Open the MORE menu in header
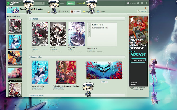 coord(62,3)
